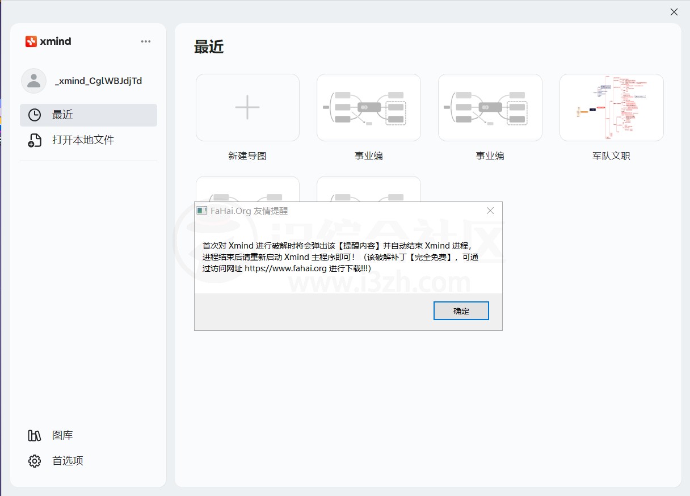
Task: Open the second 事业编 mind map thumbnail
Action: (x=490, y=107)
